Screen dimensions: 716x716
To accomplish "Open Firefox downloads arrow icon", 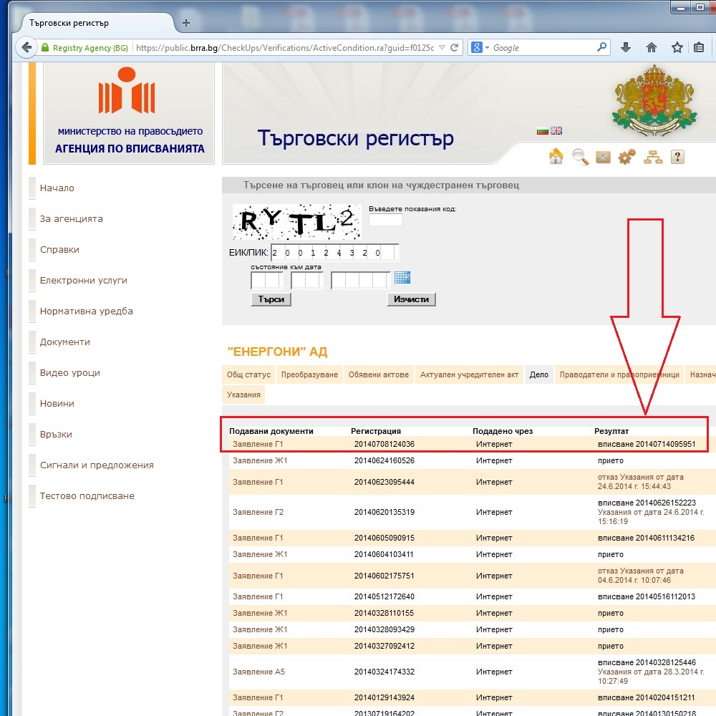I will 626,48.
